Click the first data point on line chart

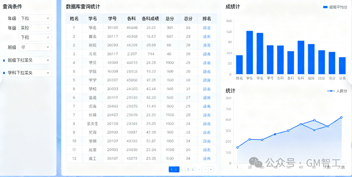pyautogui.click(x=237, y=147)
